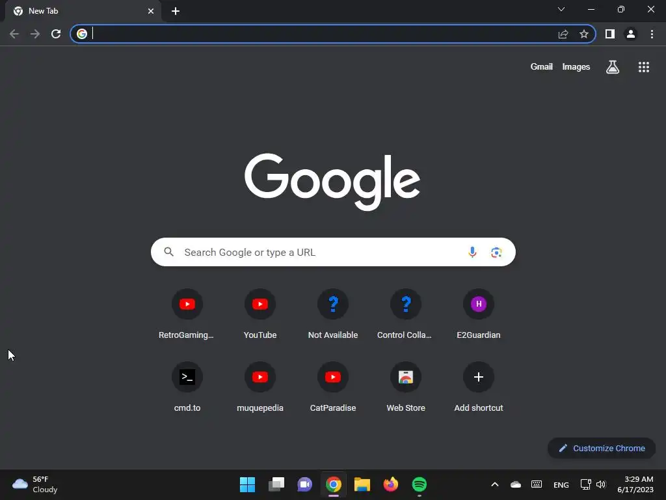Click the magnifier icon in search box
This screenshot has width=666, height=500.
pyautogui.click(x=168, y=252)
